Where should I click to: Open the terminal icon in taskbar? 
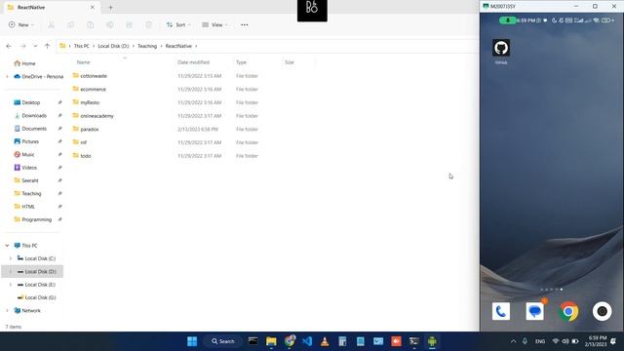tap(414, 341)
